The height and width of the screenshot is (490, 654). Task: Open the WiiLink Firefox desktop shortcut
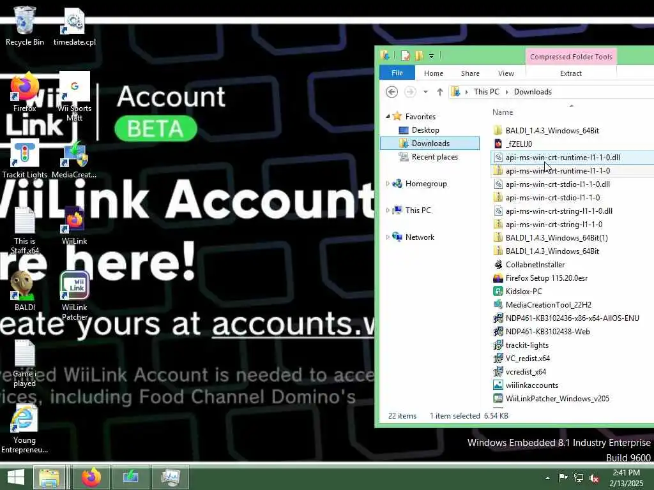(75, 226)
